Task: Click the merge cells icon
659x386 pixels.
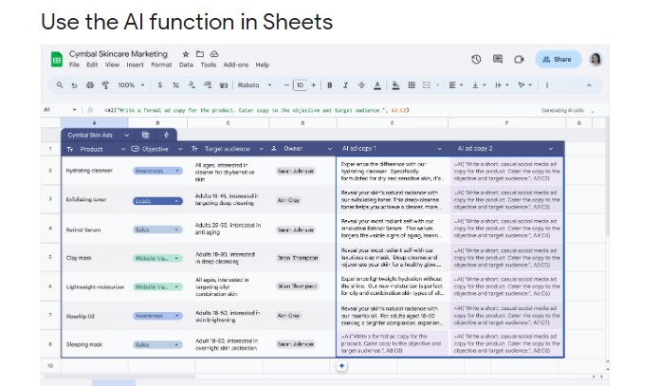Action: coord(427,85)
